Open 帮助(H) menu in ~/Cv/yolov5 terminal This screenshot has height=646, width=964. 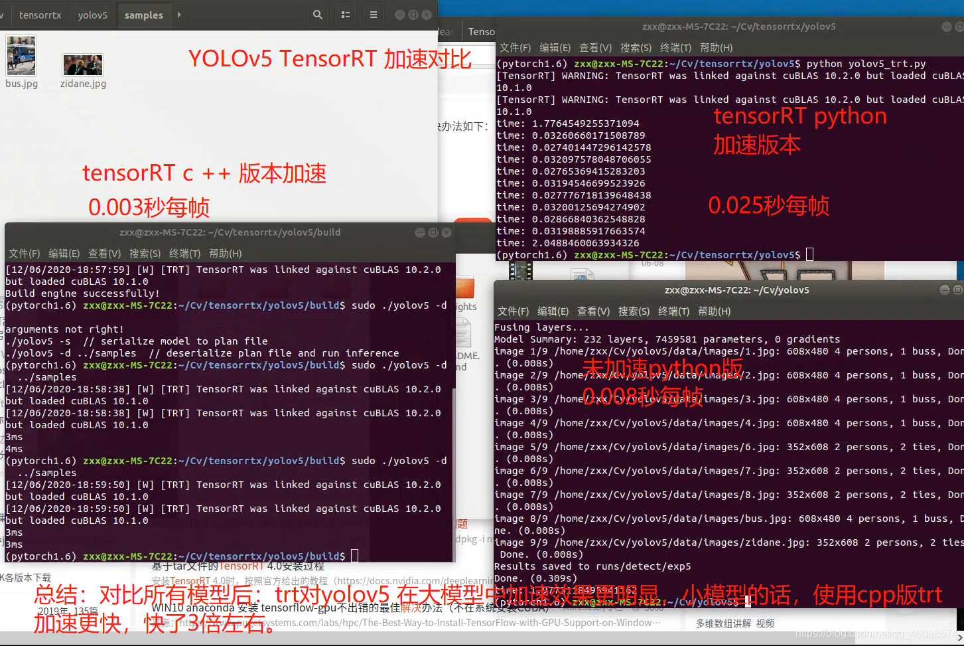[x=715, y=311]
